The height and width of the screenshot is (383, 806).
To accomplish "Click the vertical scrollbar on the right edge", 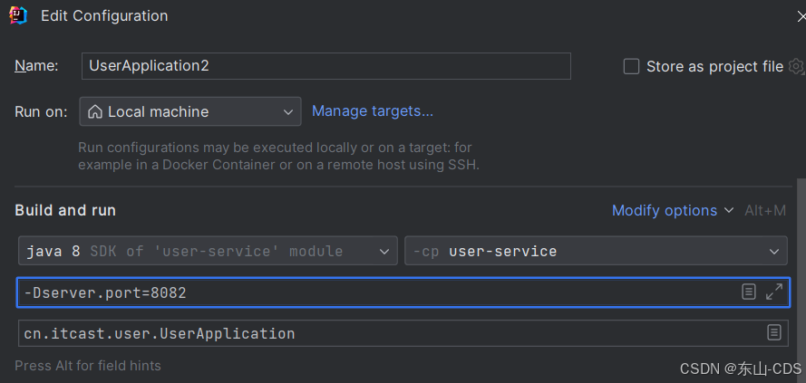I will click(801, 280).
